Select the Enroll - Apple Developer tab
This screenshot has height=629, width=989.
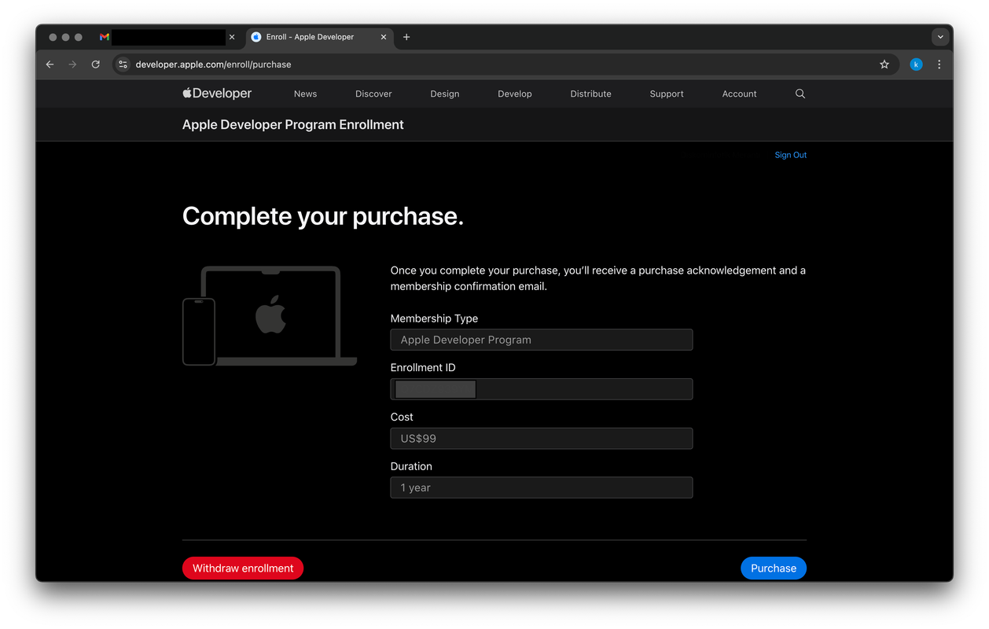319,37
